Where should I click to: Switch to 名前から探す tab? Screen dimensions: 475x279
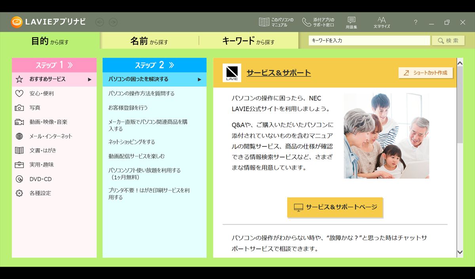pyautogui.click(x=149, y=41)
